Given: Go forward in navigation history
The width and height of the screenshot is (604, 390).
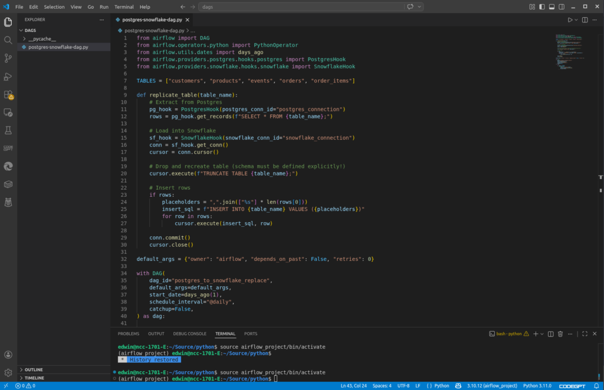Looking at the screenshot, I should (x=193, y=7).
